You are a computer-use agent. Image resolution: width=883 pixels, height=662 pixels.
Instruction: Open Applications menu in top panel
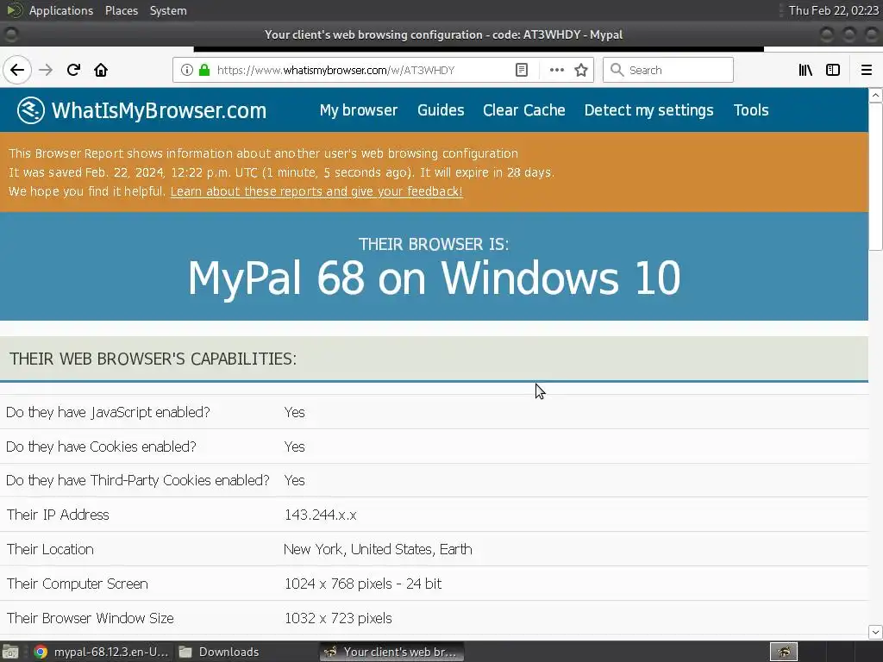tap(61, 10)
